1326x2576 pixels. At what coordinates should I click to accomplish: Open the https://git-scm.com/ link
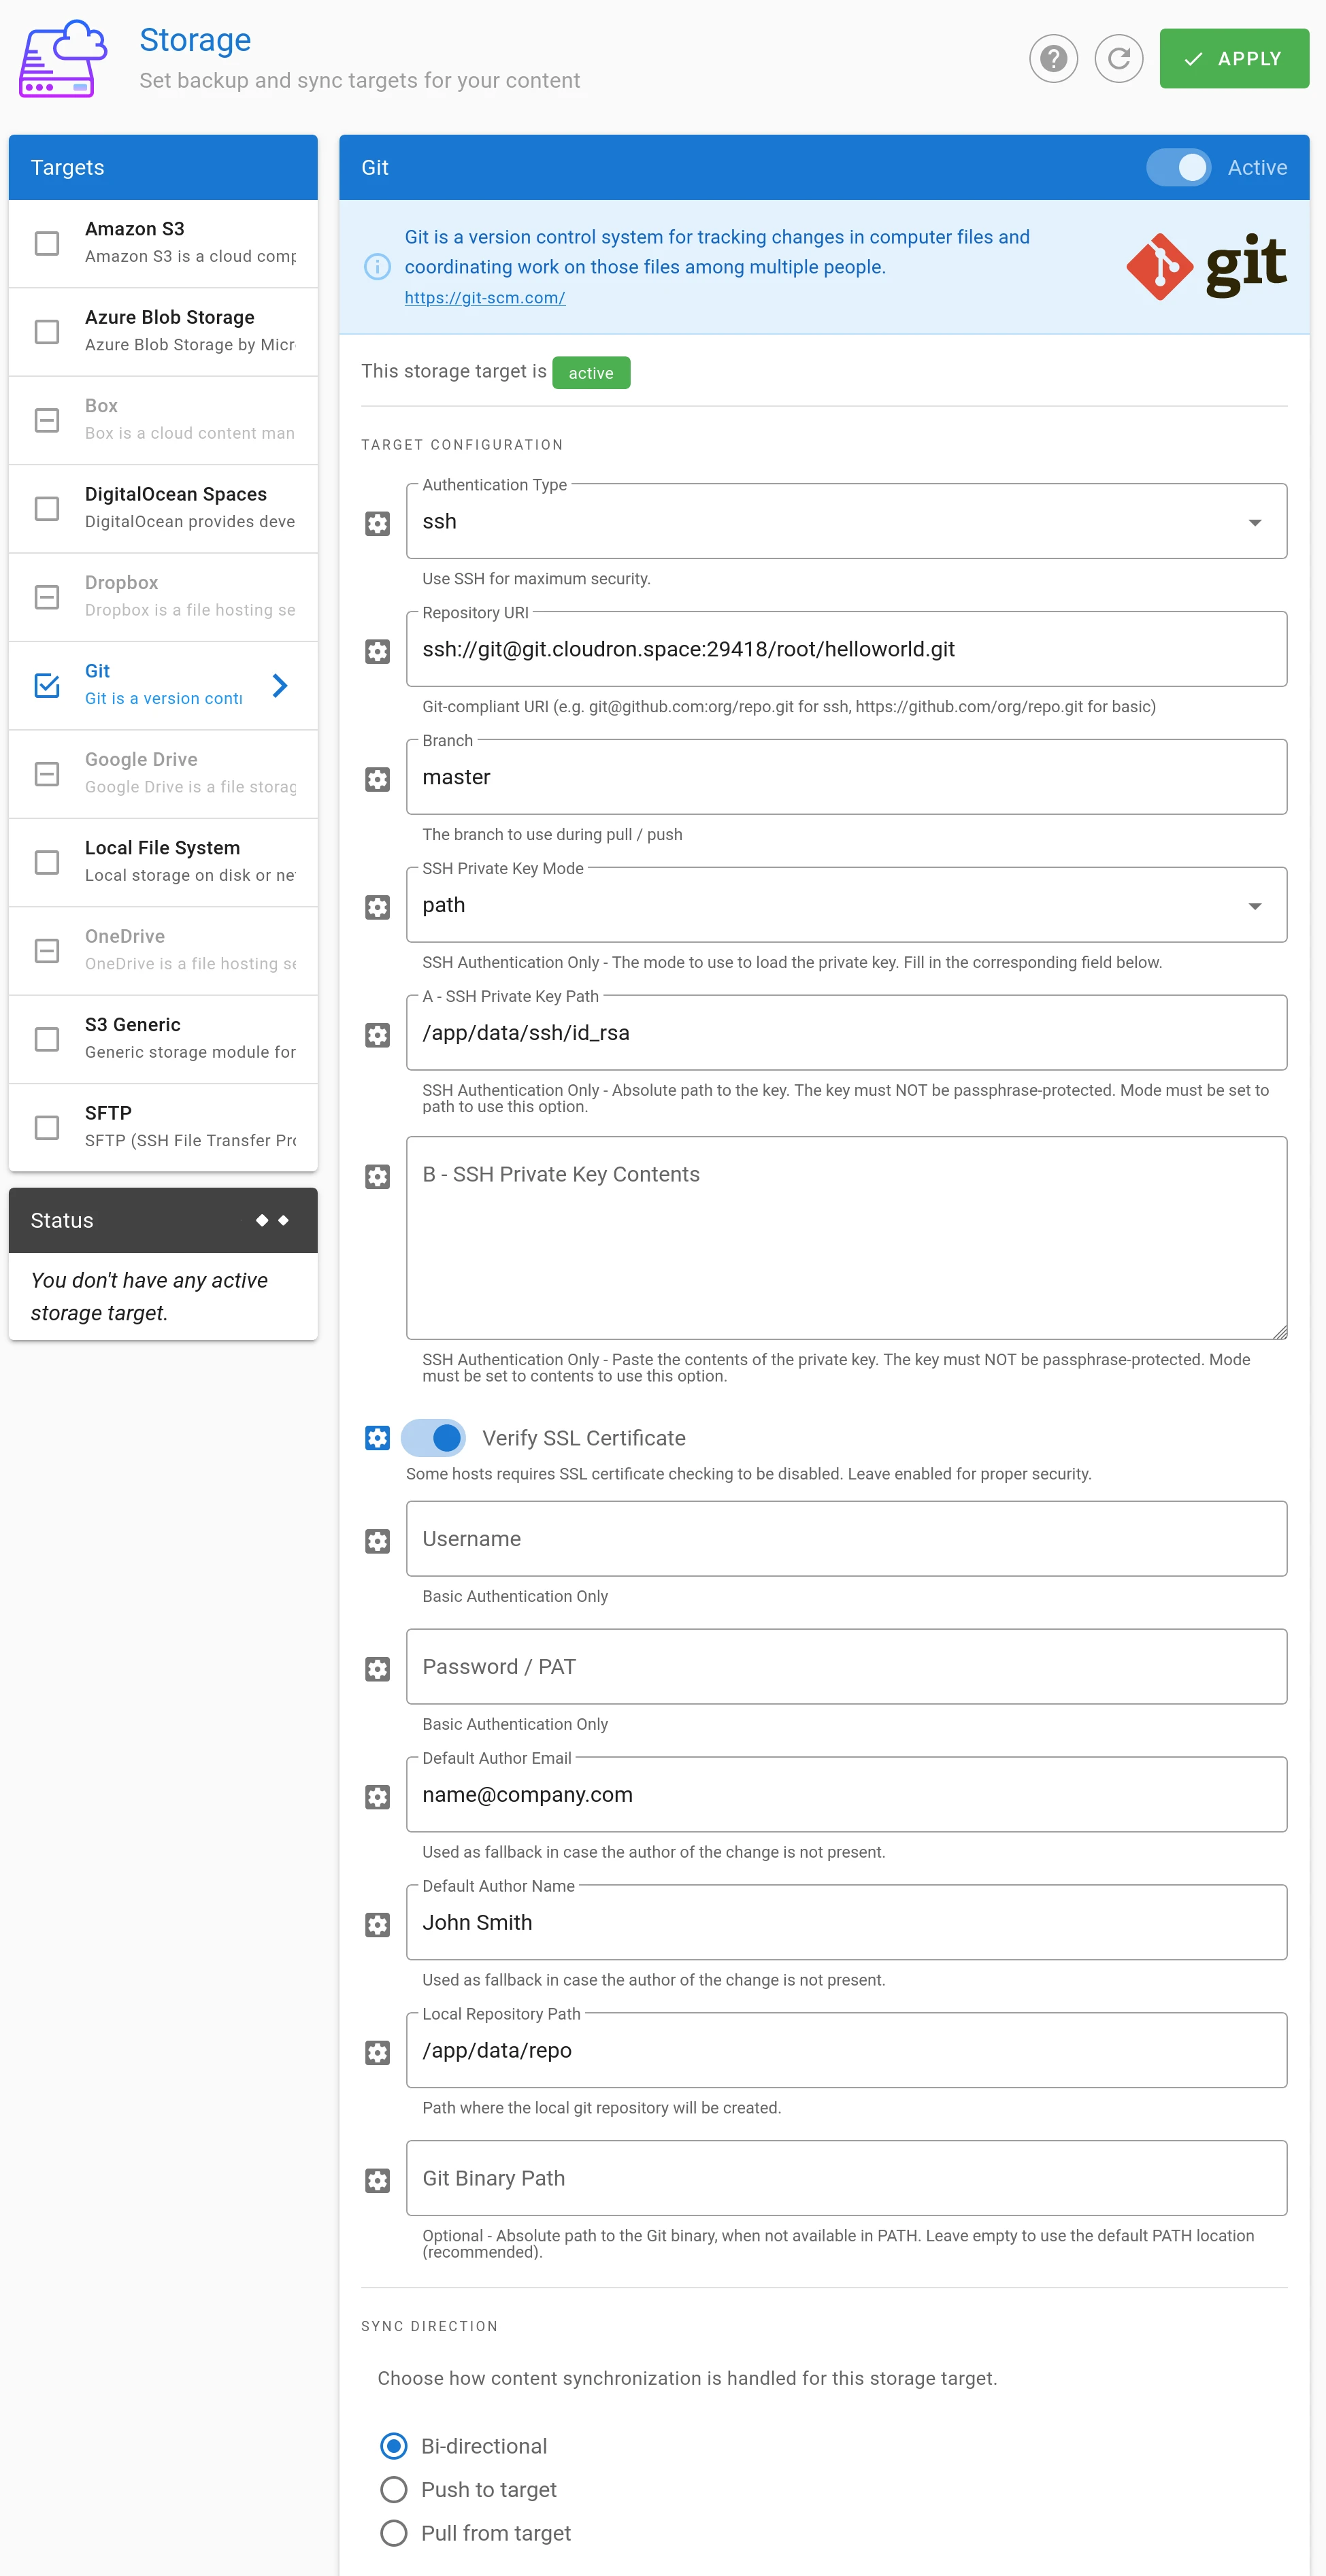[484, 297]
